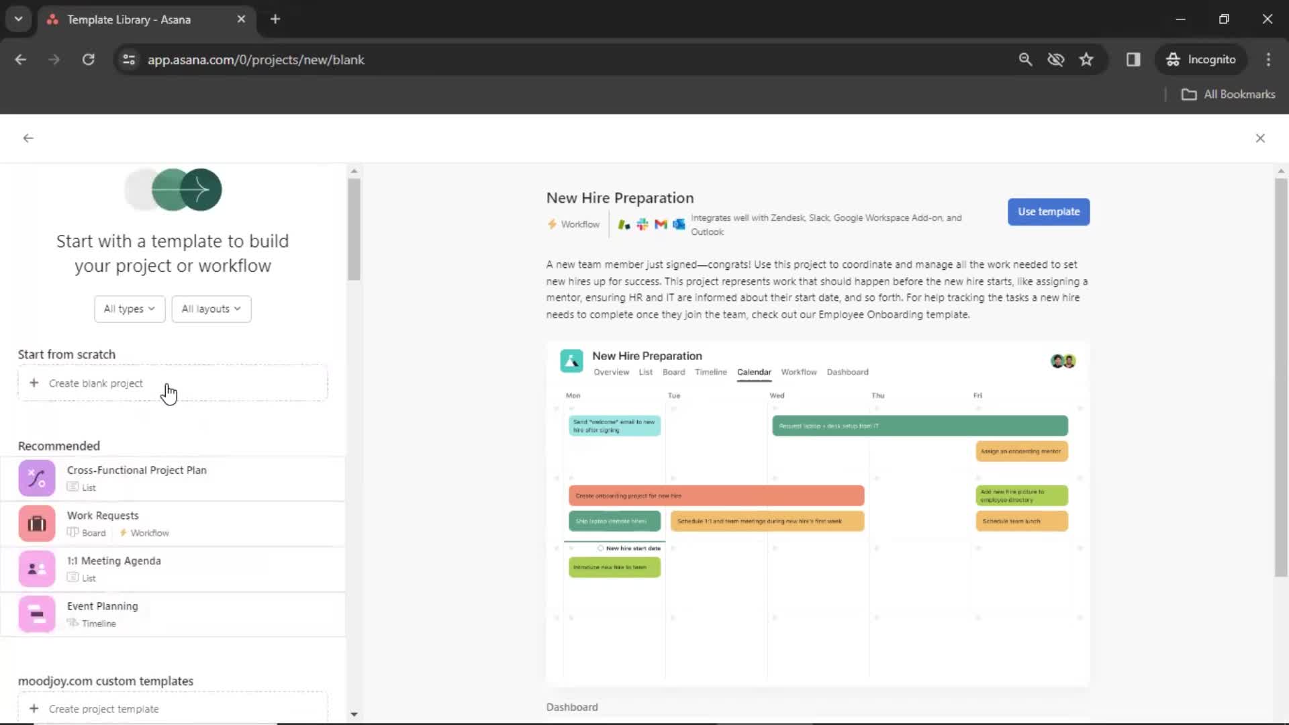Click the back arrow navigation button
Screen dimensions: 1289x725
tap(28, 138)
